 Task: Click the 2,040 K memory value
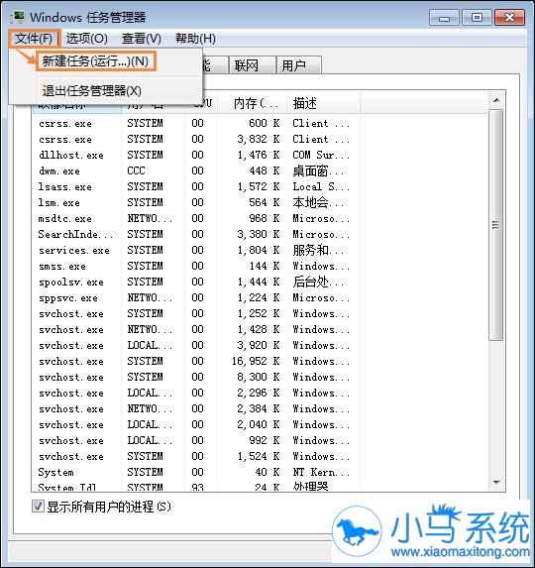coord(259,424)
